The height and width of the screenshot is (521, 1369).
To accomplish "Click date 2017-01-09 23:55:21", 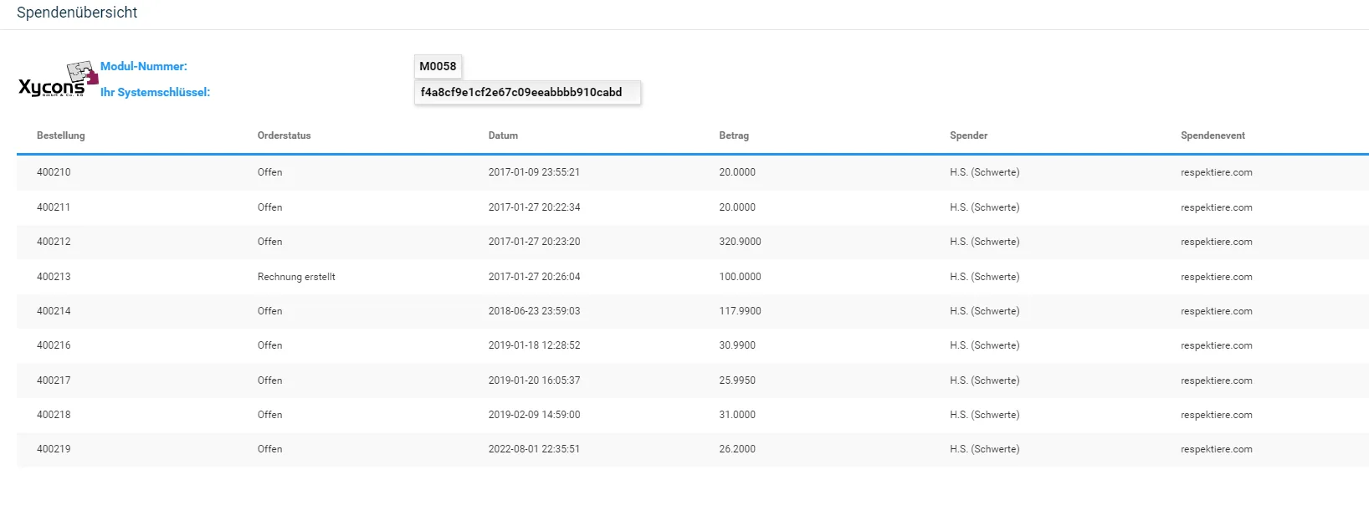I will click(534, 172).
